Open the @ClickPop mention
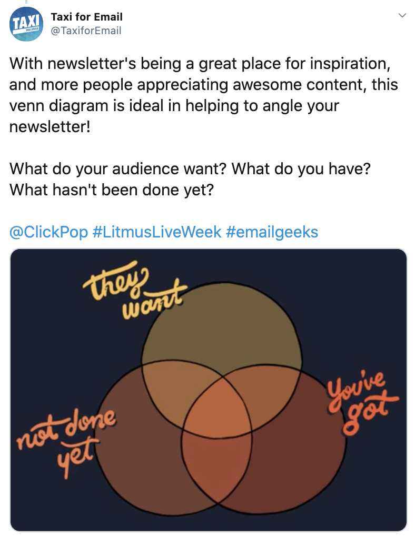This screenshot has width=415, height=536. [x=48, y=232]
